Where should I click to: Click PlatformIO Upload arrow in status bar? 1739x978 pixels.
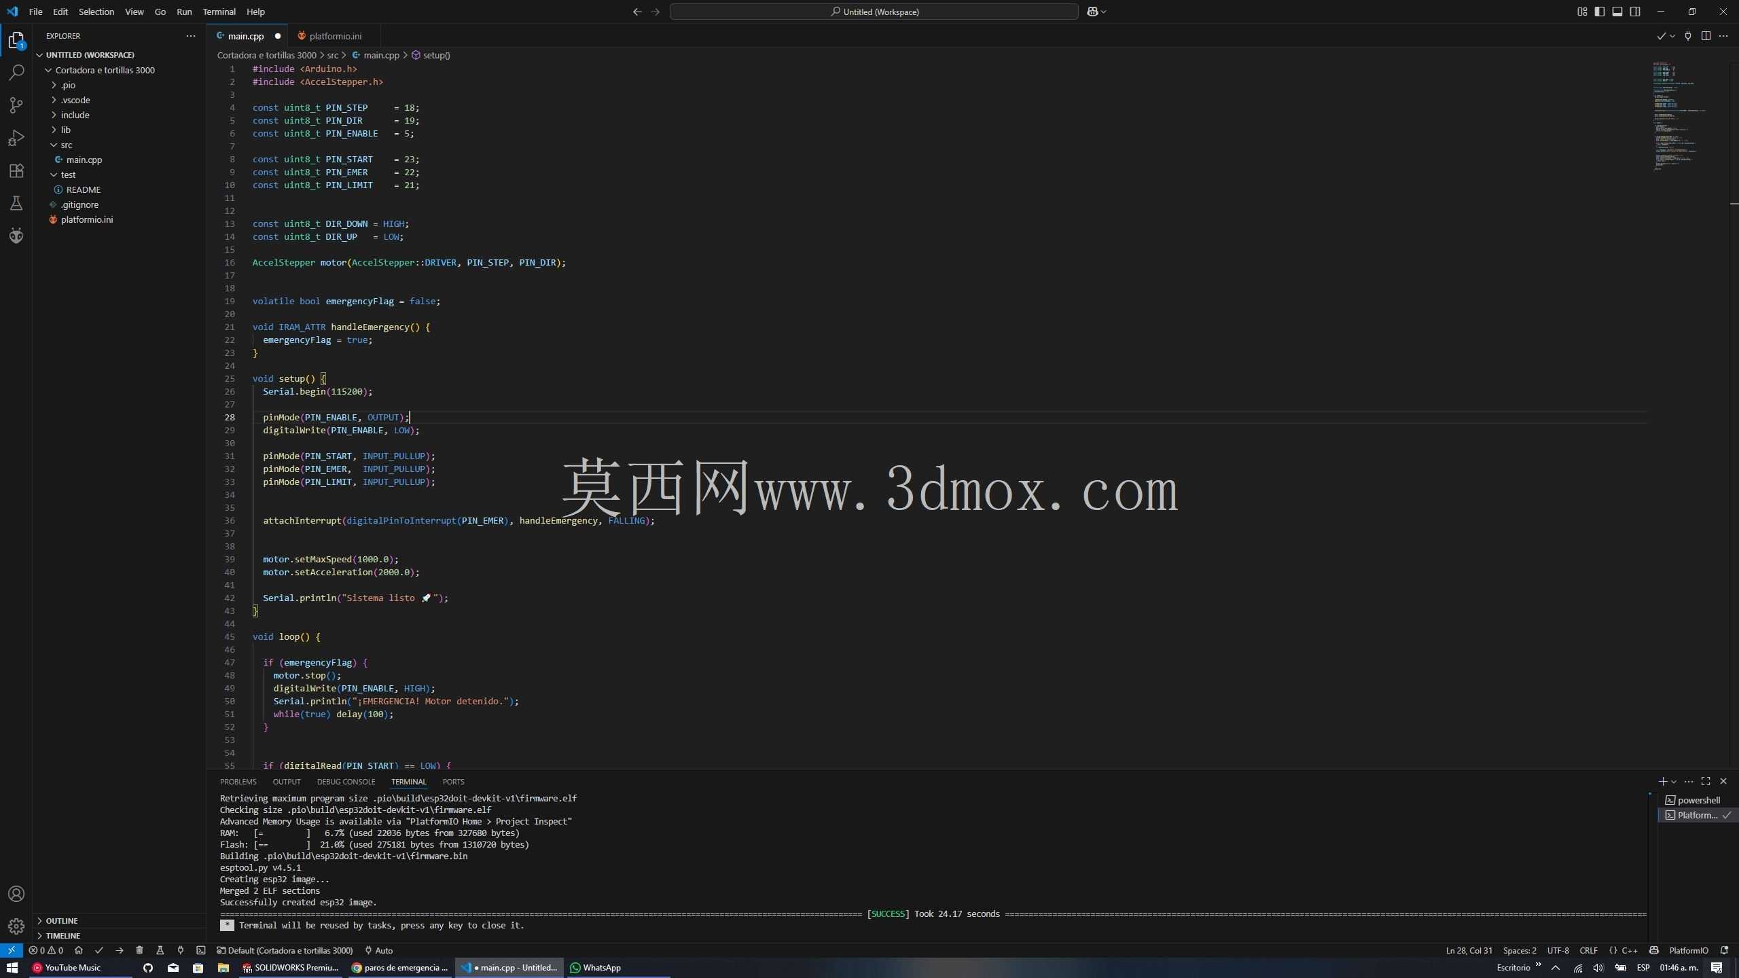(x=120, y=950)
